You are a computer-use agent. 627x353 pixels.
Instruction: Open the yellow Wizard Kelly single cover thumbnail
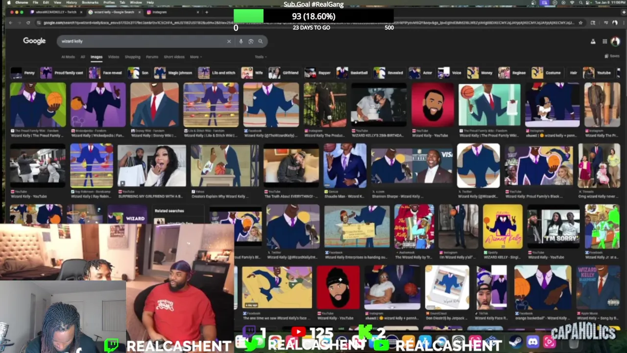click(x=503, y=227)
